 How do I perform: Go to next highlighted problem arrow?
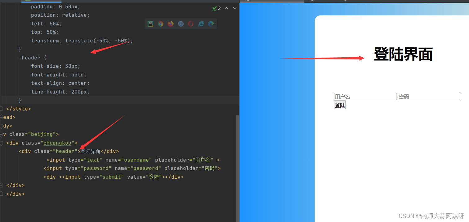point(235,8)
